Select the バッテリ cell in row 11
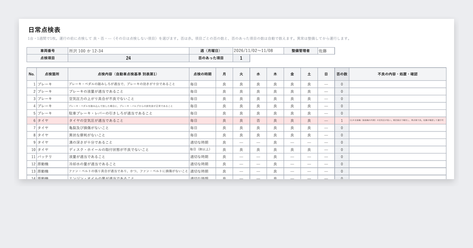 [52, 157]
